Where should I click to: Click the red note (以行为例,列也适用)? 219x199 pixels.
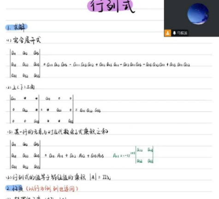[x=52, y=188]
